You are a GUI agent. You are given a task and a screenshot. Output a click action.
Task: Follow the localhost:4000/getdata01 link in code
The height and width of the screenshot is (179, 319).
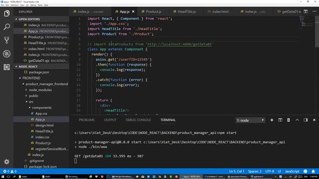point(179,44)
